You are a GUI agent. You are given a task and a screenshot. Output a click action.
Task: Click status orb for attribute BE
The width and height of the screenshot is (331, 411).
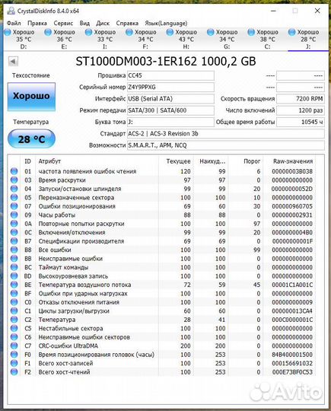14,285
